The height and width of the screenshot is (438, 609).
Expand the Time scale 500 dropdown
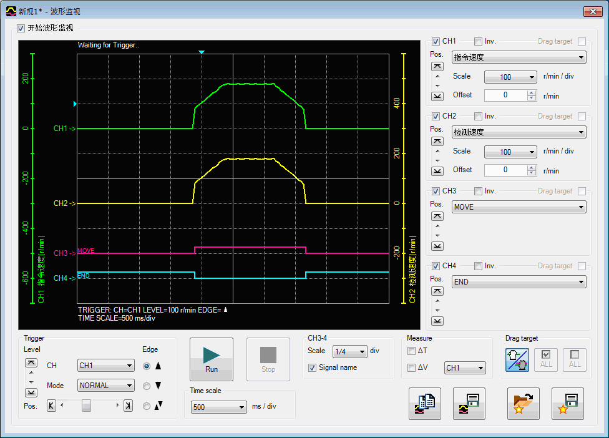click(x=218, y=407)
